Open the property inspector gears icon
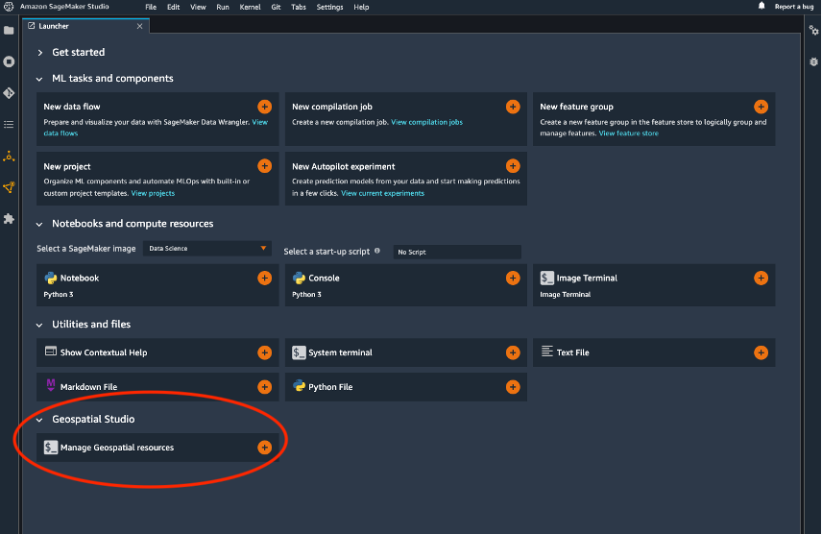 coord(813,31)
